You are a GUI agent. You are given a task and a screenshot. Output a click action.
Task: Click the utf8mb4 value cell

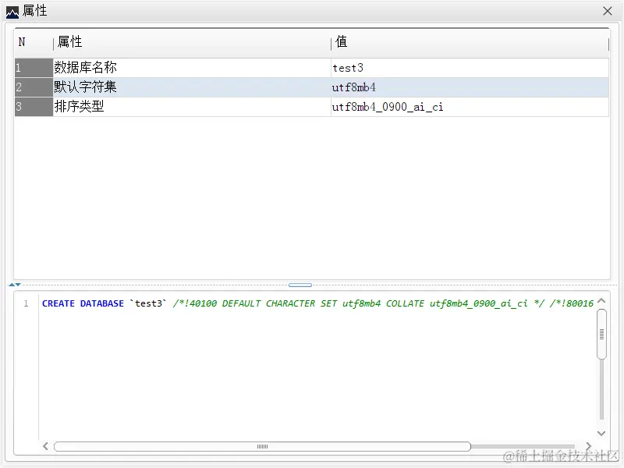click(470, 87)
